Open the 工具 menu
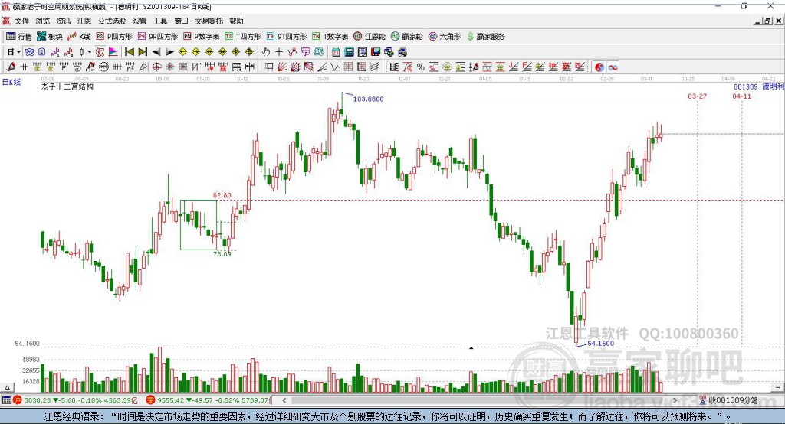 (160, 21)
